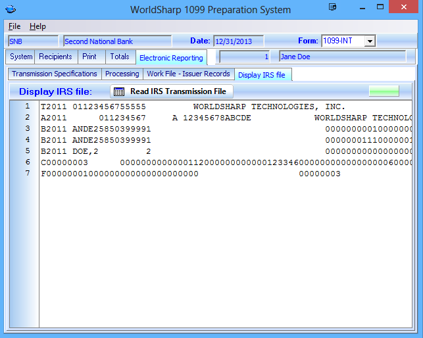Click the WorldSharp application icon in title bar

[x=11, y=9]
